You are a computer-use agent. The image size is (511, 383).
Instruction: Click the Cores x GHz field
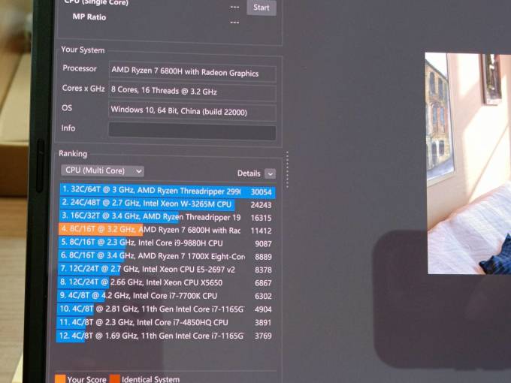point(192,91)
